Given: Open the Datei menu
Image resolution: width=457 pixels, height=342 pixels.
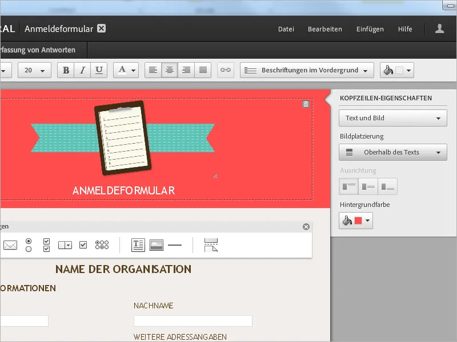Looking at the screenshot, I should pos(286,28).
